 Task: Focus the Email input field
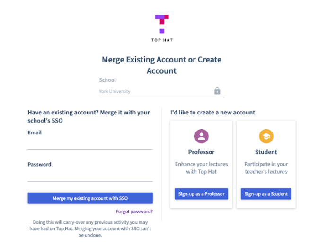click(x=90, y=144)
